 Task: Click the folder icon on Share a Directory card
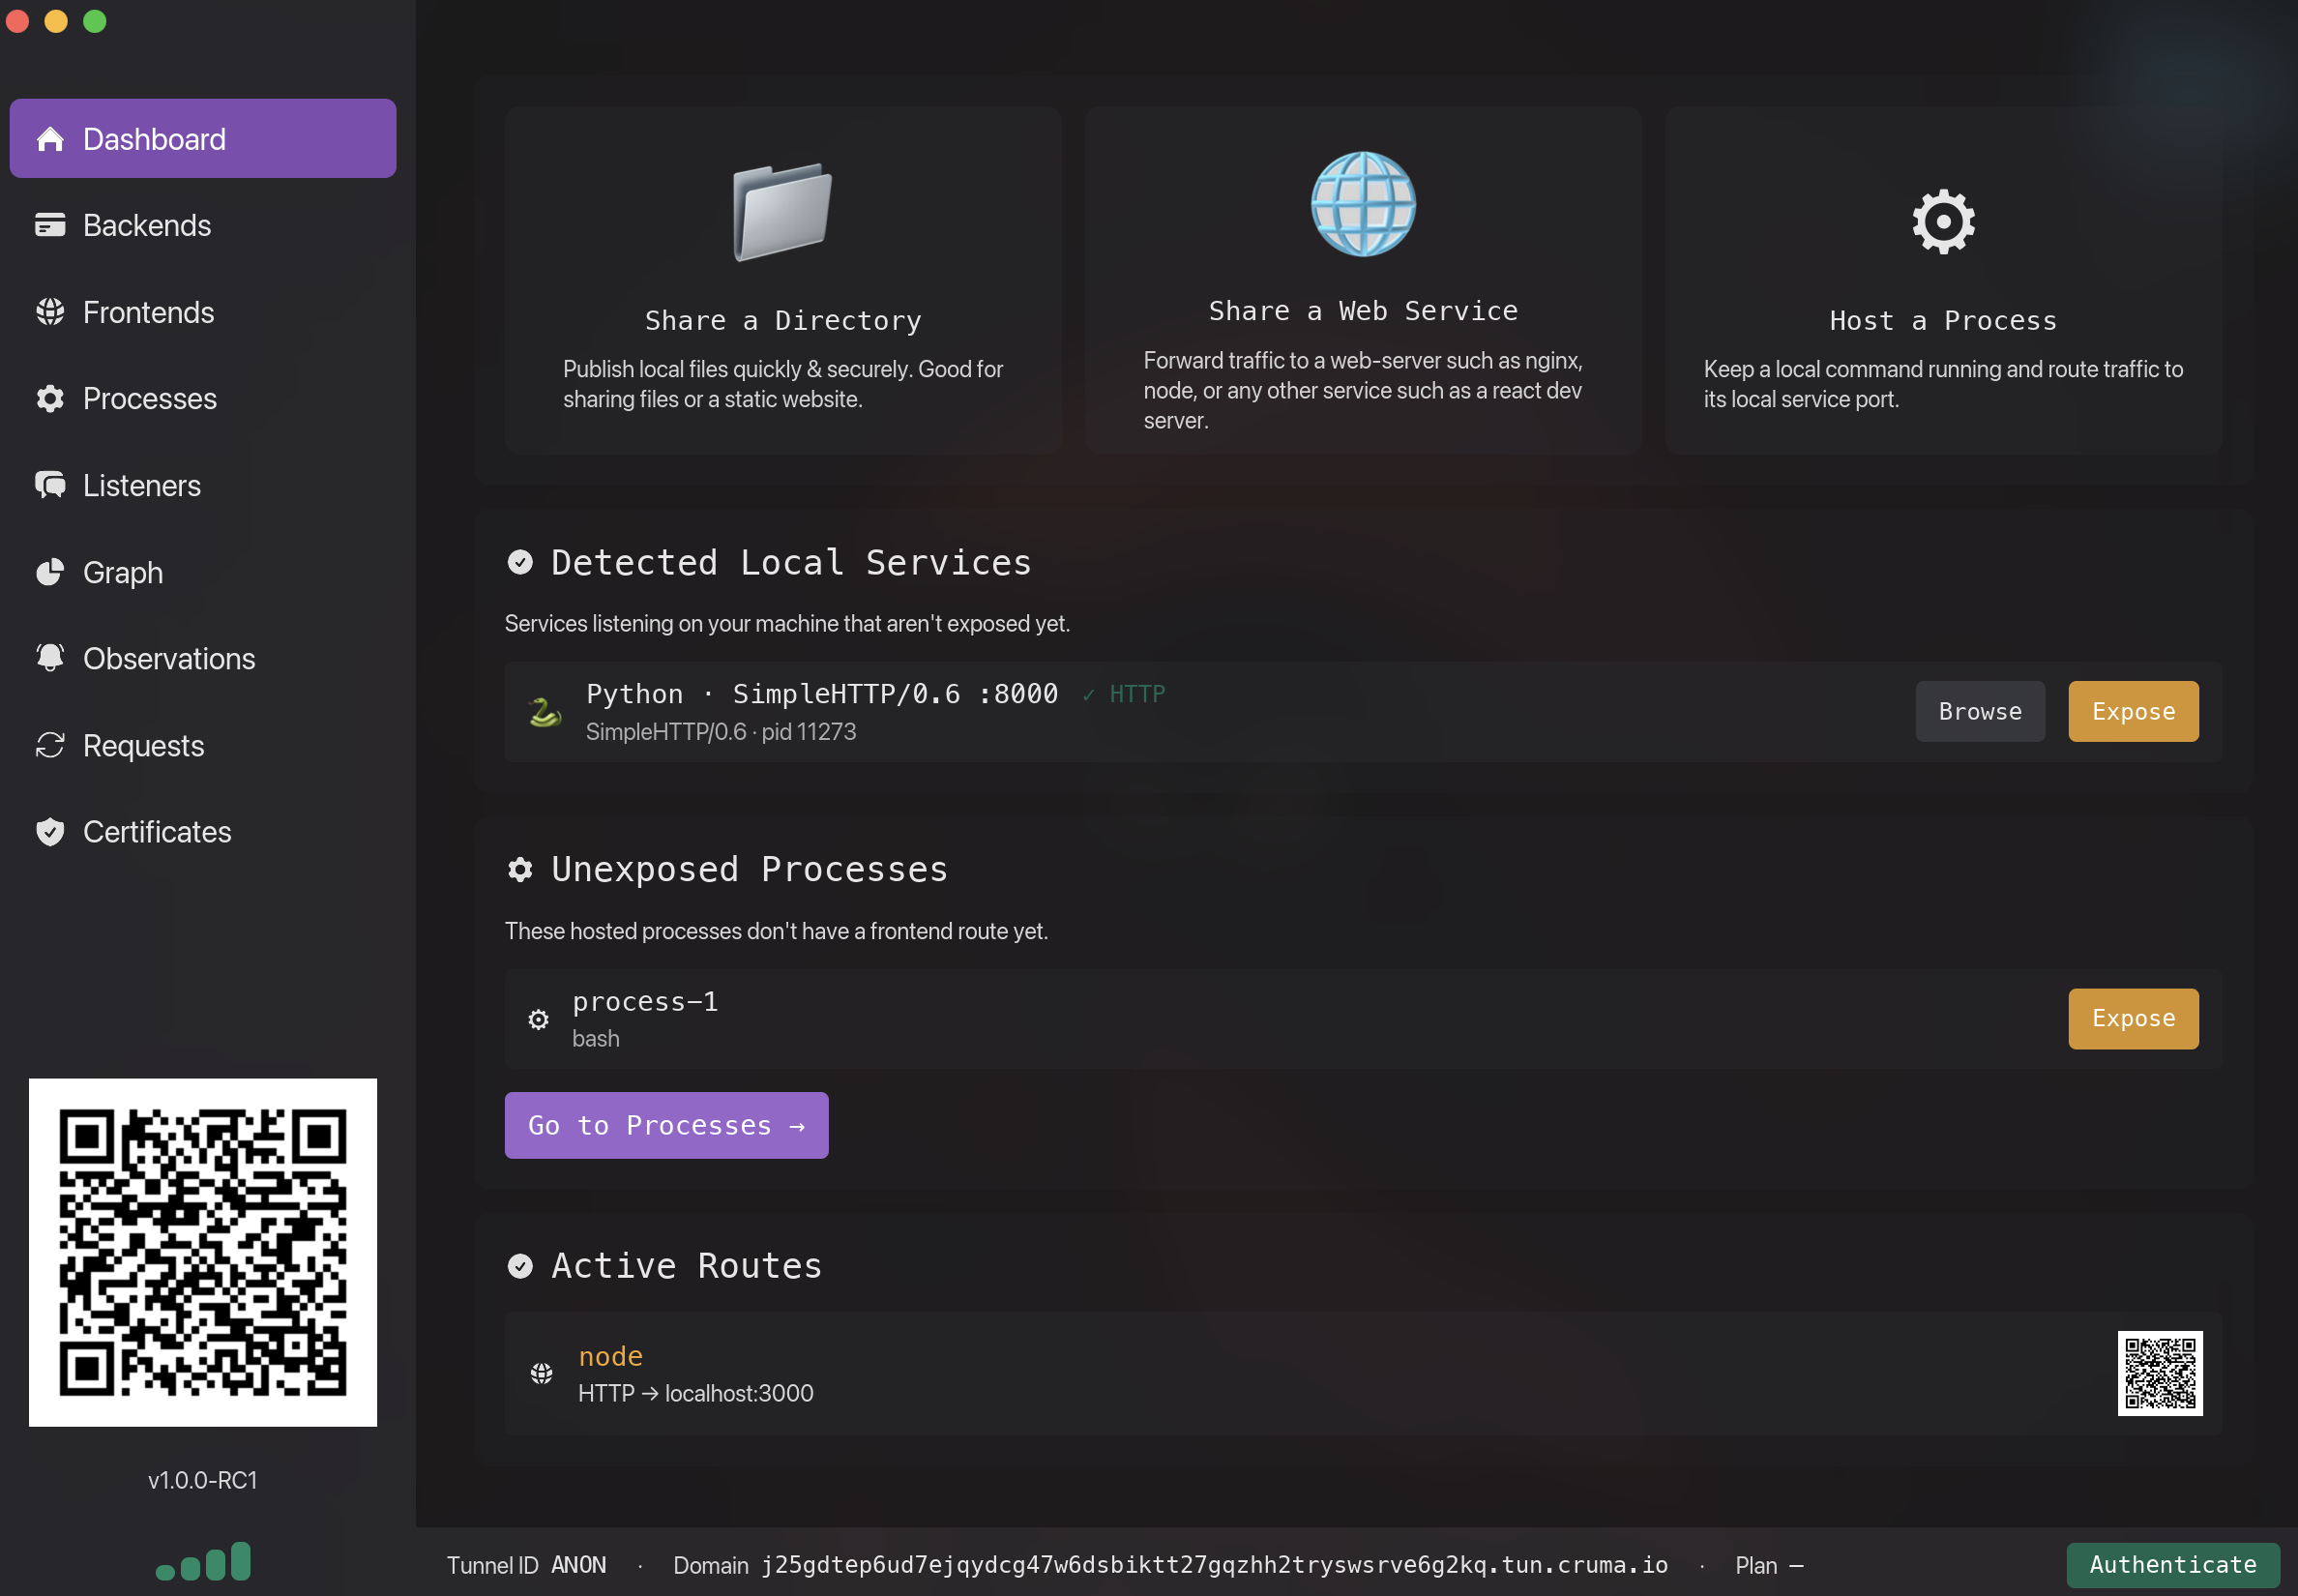pyautogui.click(x=782, y=211)
